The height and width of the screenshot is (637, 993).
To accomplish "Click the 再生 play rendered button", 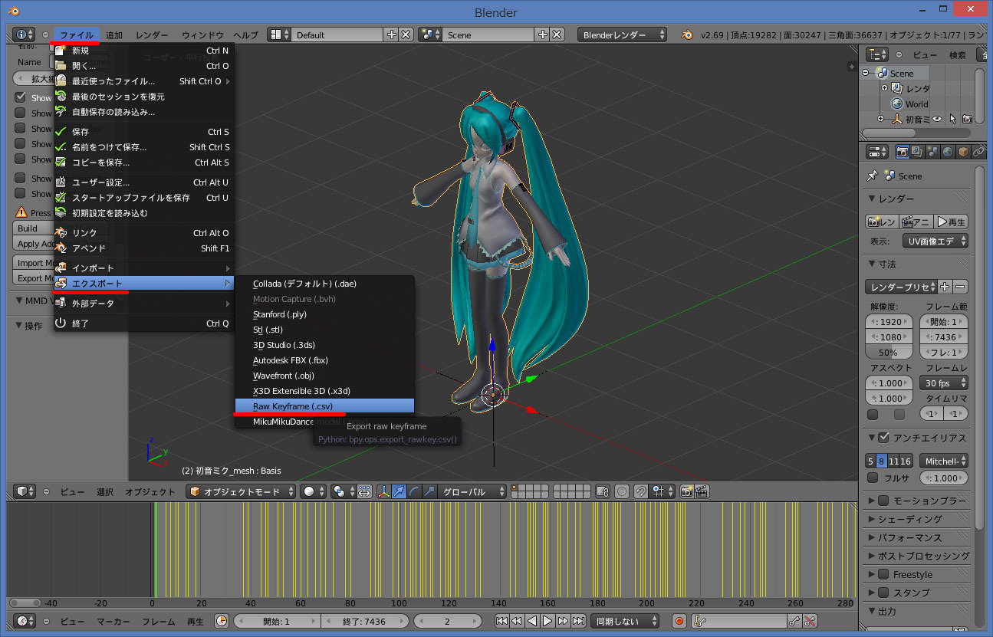I will click(952, 222).
